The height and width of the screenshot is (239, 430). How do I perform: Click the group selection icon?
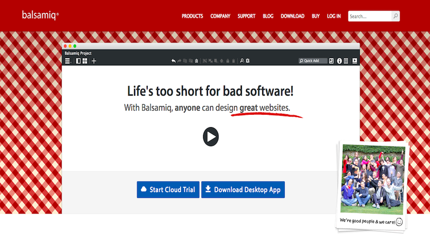[205, 61]
